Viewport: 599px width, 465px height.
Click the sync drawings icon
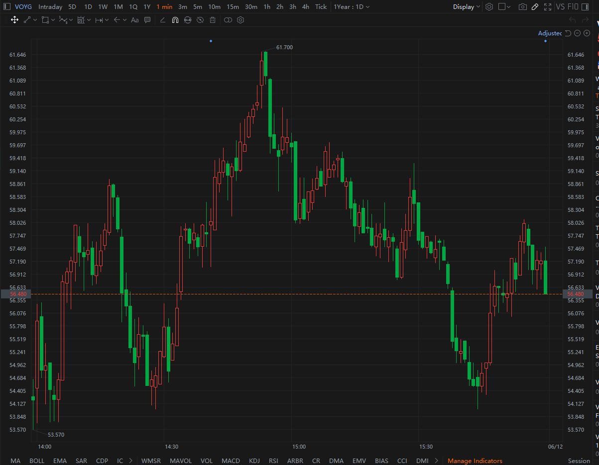188,20
